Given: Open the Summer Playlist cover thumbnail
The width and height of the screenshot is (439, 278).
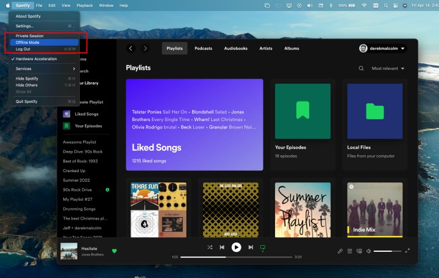Looking at the screenshot, I should point(302,209).
